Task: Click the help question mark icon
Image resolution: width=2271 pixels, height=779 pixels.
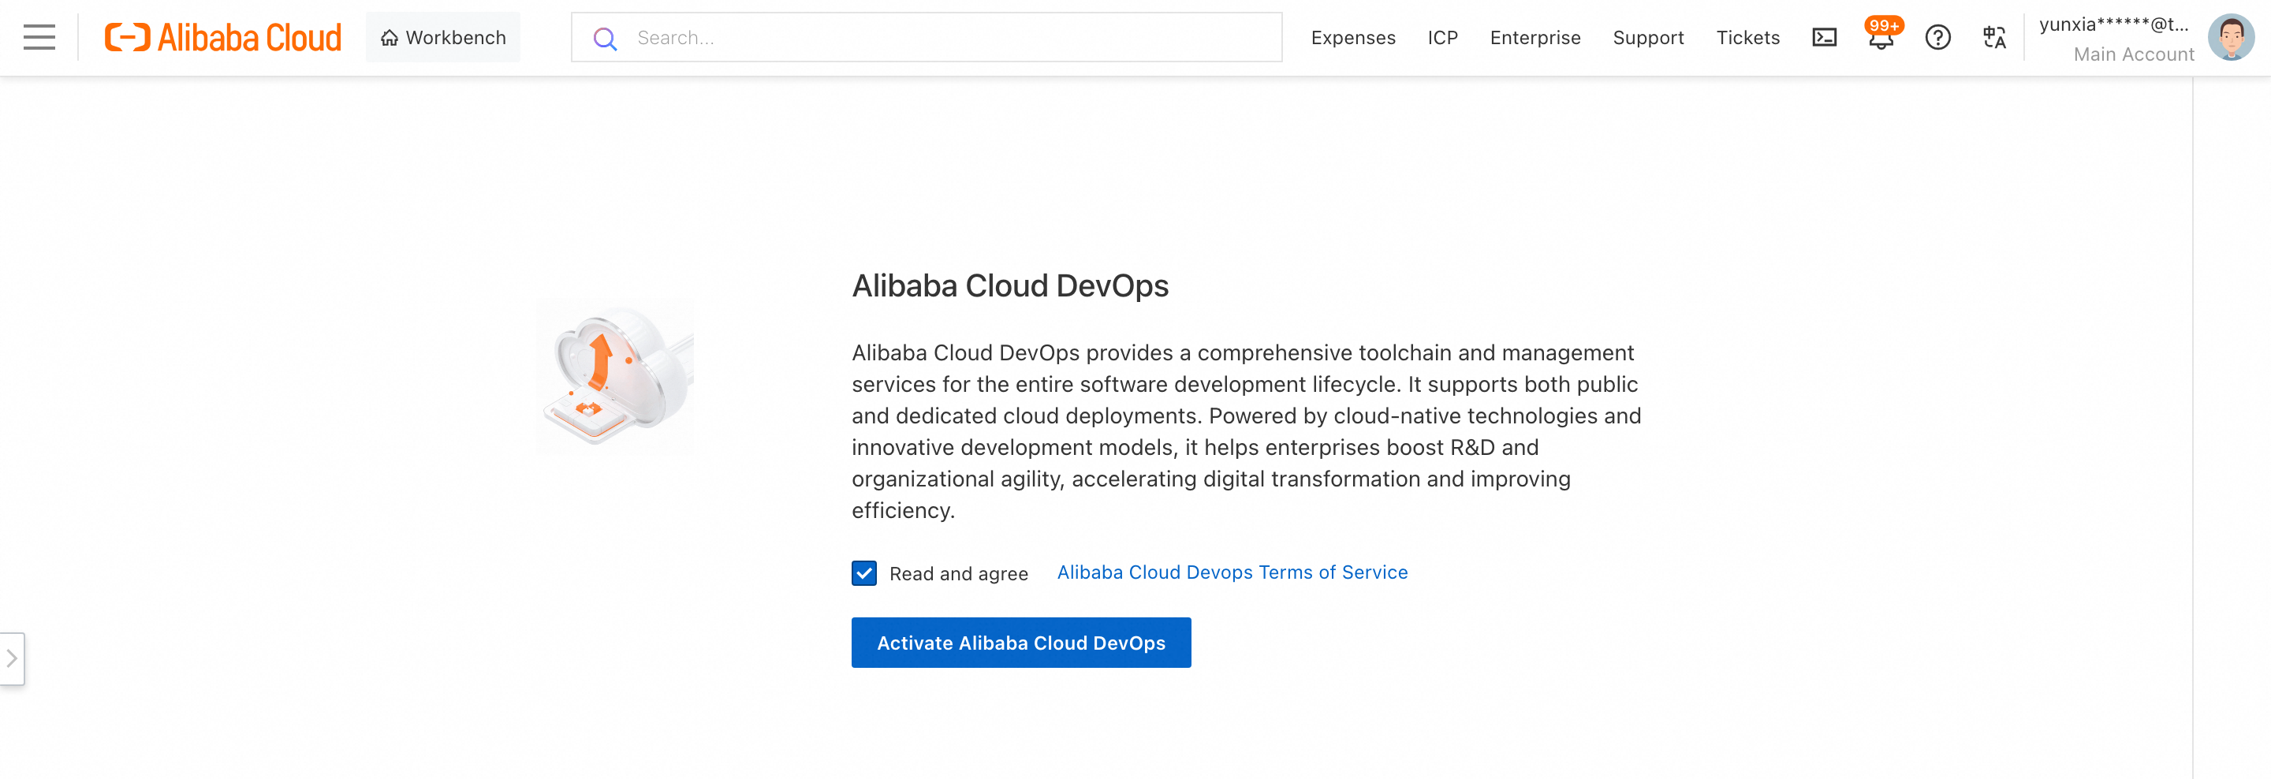Action: pyautogui.click(x=1937, y=37)
